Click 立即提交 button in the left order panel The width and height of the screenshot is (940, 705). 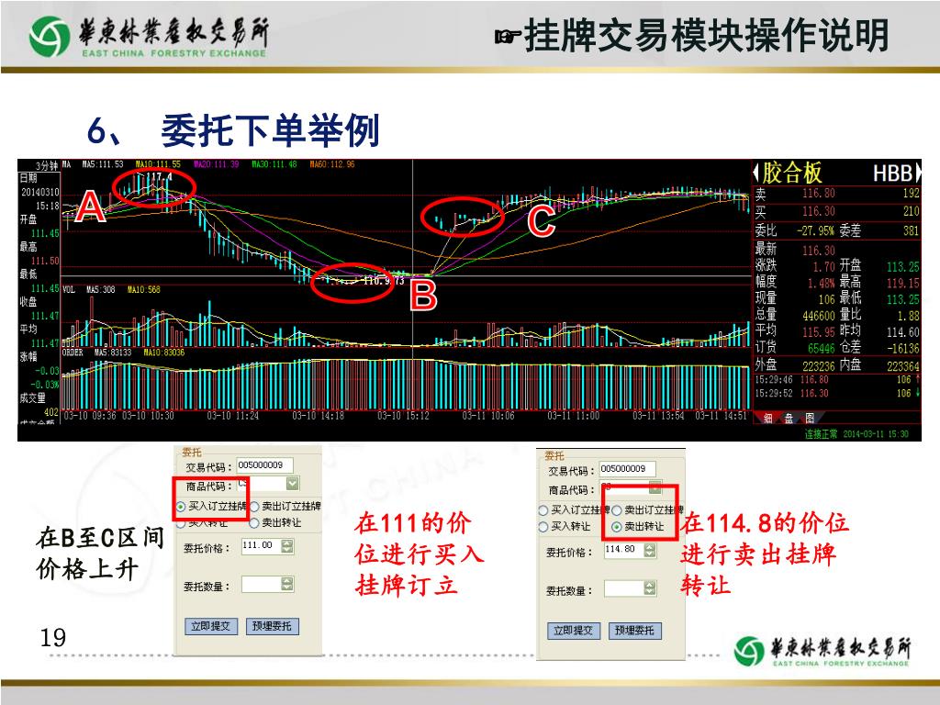pos(210,626)
